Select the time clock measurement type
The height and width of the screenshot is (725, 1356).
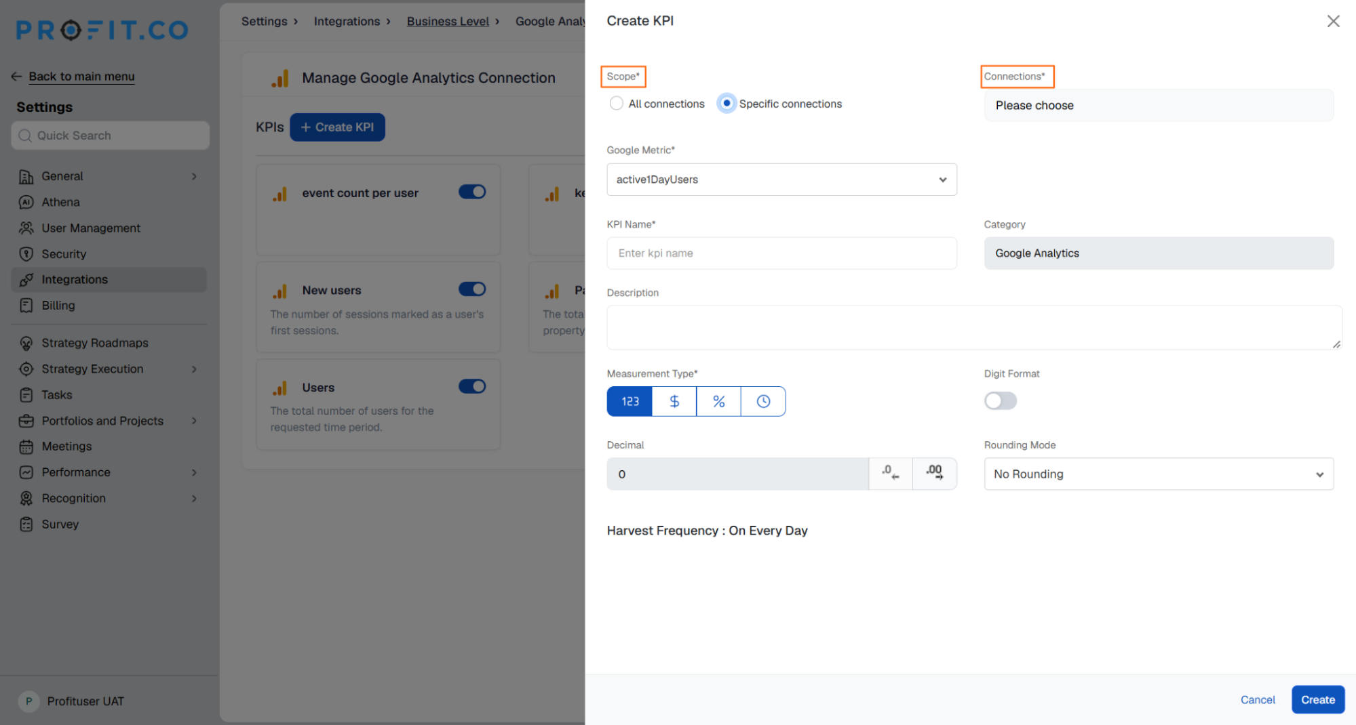coord(764,402)
